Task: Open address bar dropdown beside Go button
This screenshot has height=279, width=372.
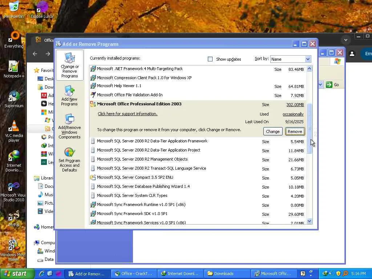Action: (x=320, y=85)
